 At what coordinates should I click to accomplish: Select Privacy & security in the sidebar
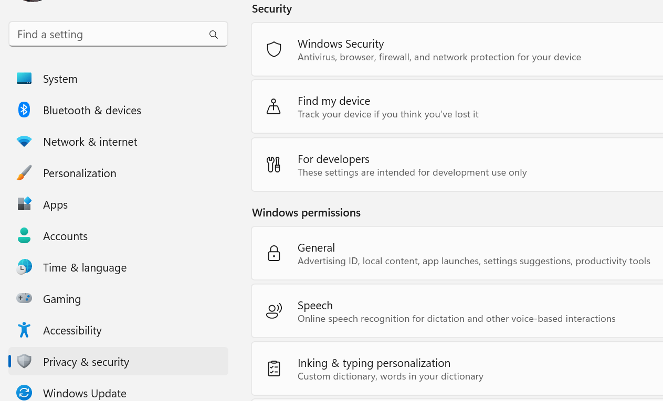[86, 362]
